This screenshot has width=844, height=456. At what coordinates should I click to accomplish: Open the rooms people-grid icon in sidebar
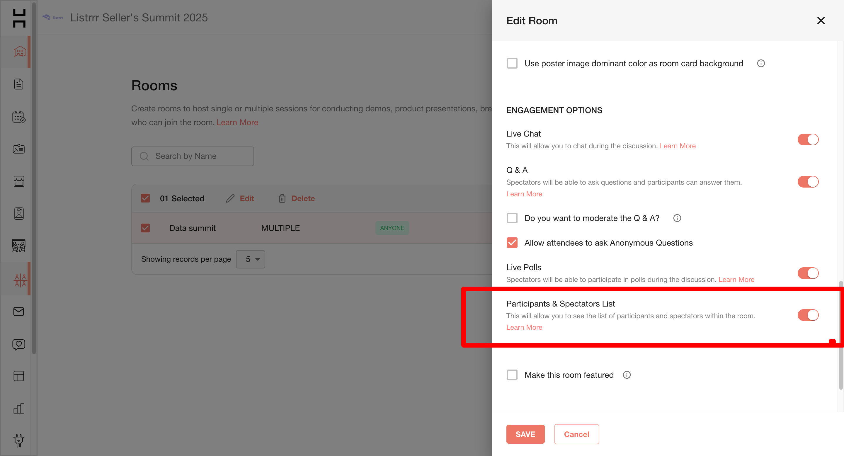(20, 280)
